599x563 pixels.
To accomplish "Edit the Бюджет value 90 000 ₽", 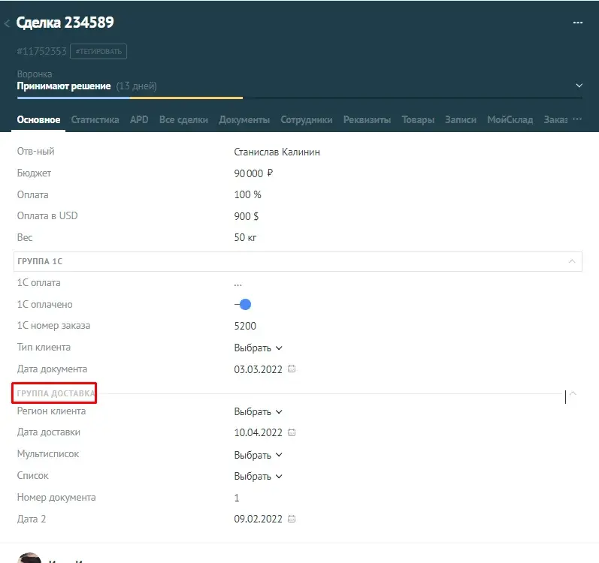I will click(x=253, y=173).
